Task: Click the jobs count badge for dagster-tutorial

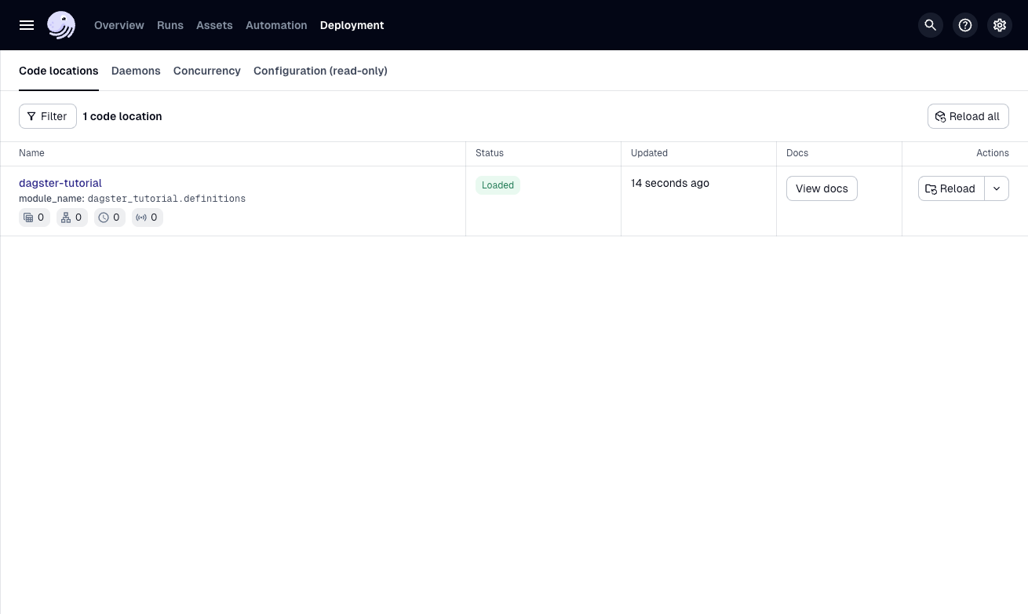Action: click(x=72, y=217)
